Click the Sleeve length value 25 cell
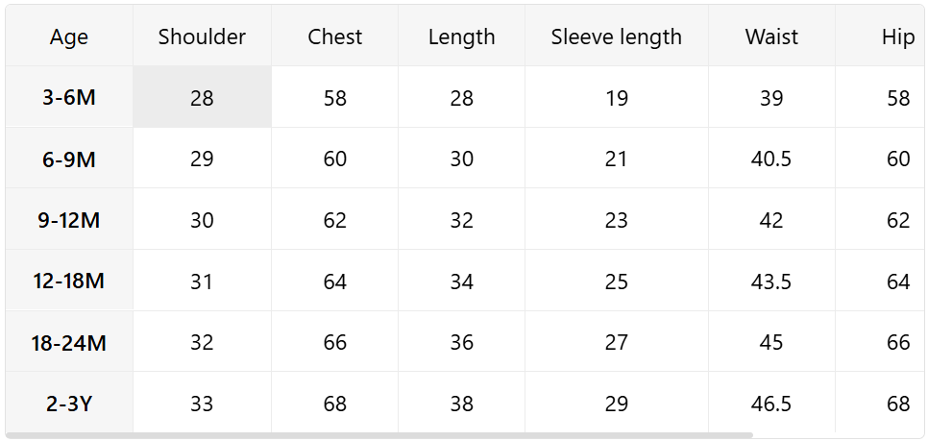 click(x=616, y=280)
